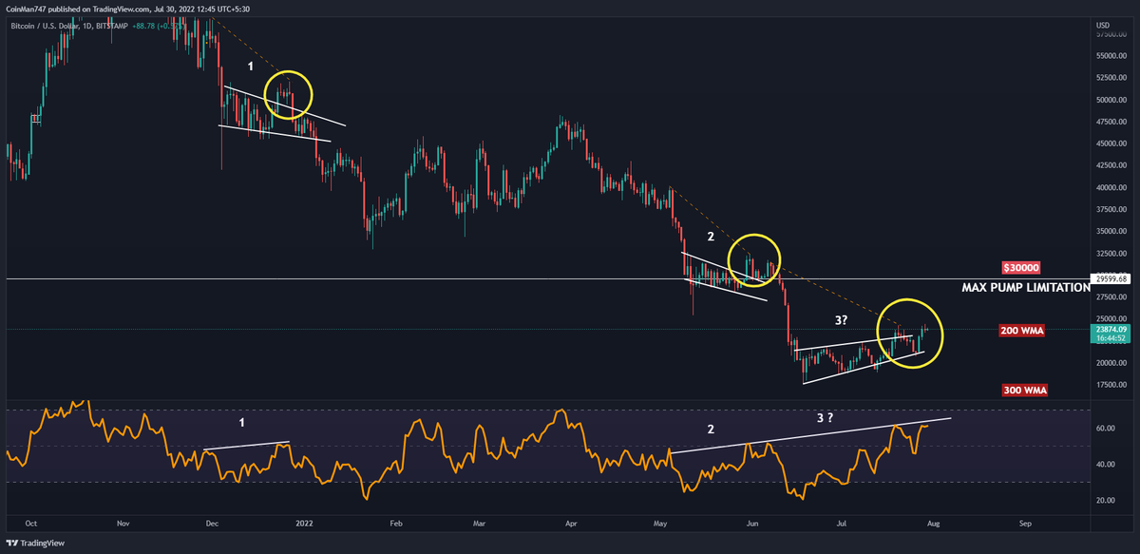
Task: Click the Dec label on the time axis
Action: (213, 523)
